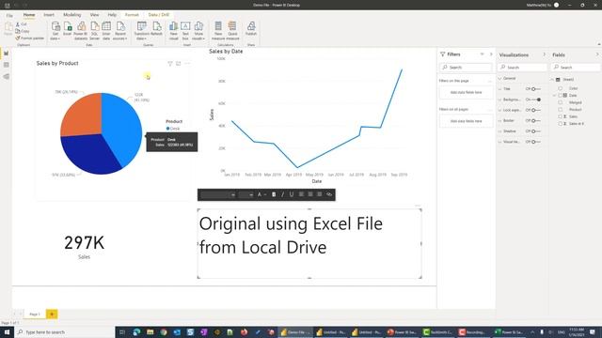Switch to the Insert ribbon tab
The width and height of the screenshot is (602, 338).
point(49,15)
